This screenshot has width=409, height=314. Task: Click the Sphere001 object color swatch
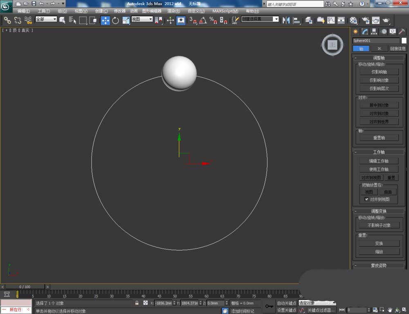[x=404, y=40]
